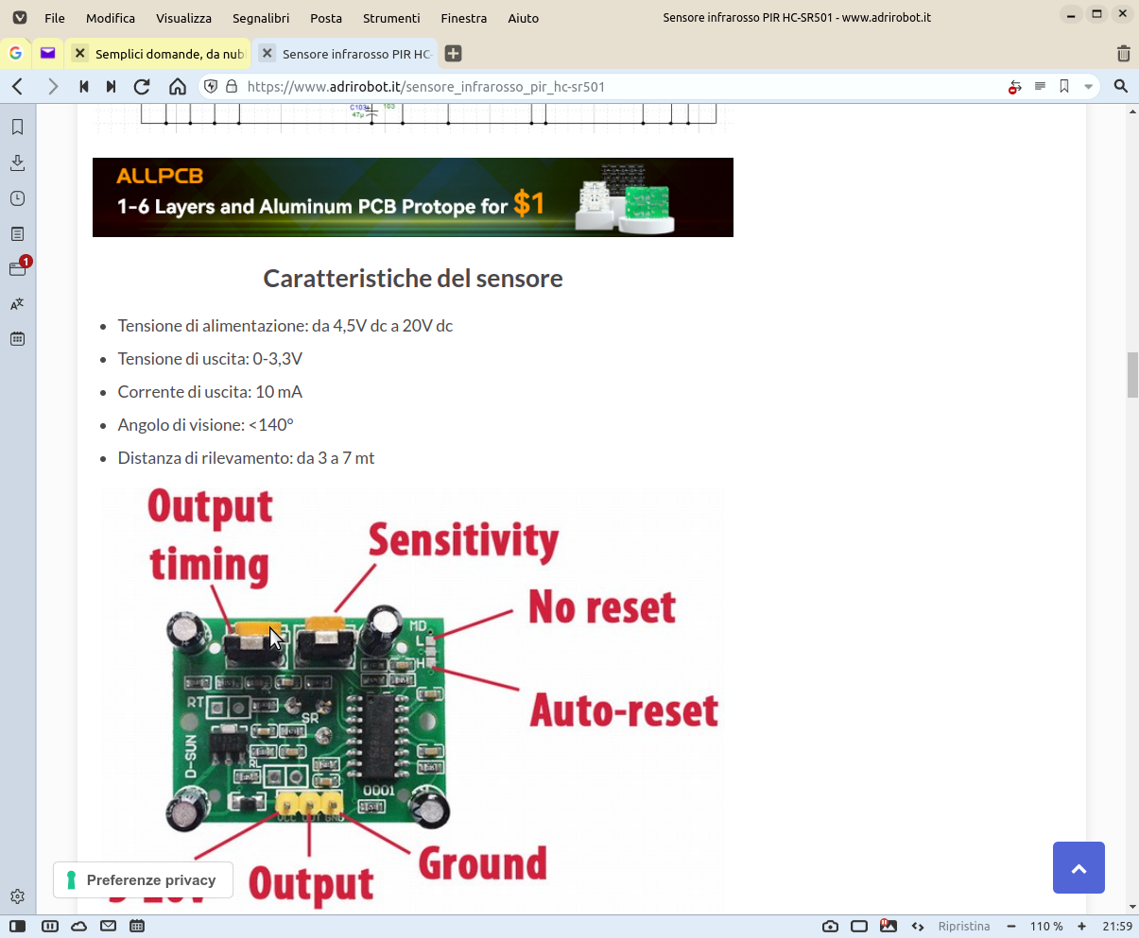This screenshot has width=1139, height=938.
Task: Open the Windows panel with badge
Action: coord(17,268)
